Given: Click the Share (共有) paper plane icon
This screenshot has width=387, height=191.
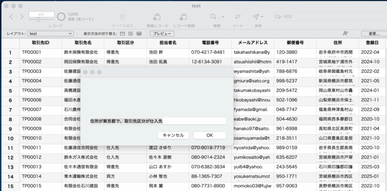Looking at the screenshot, I should (256, 17).
